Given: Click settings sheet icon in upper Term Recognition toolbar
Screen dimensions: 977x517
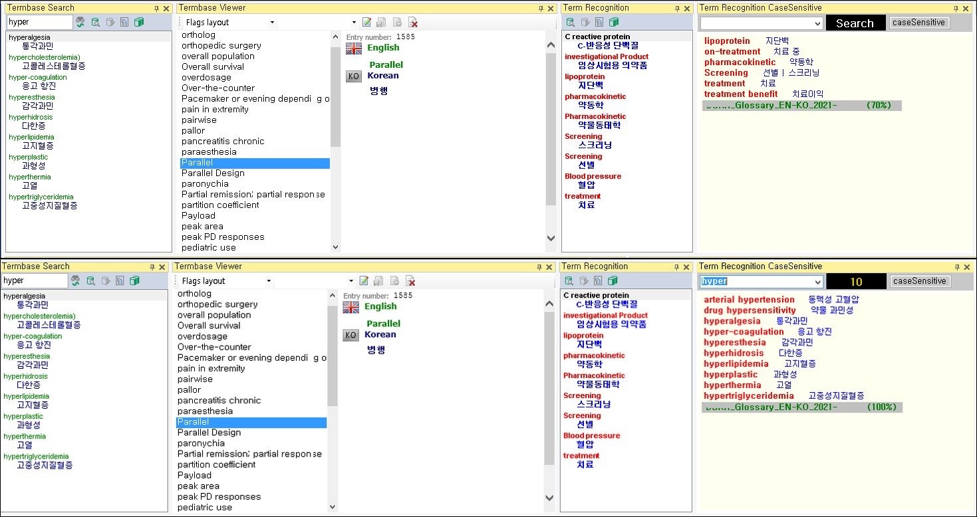Looking at the screenshot, I should (x=599, y=22).
